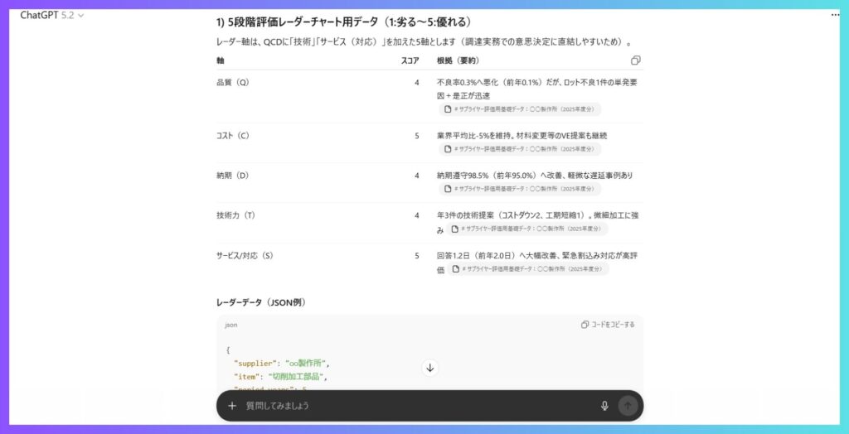Viewport: 849px width, 434px height.
Task: Click the 軸 column header
Action: click(220, 60)
